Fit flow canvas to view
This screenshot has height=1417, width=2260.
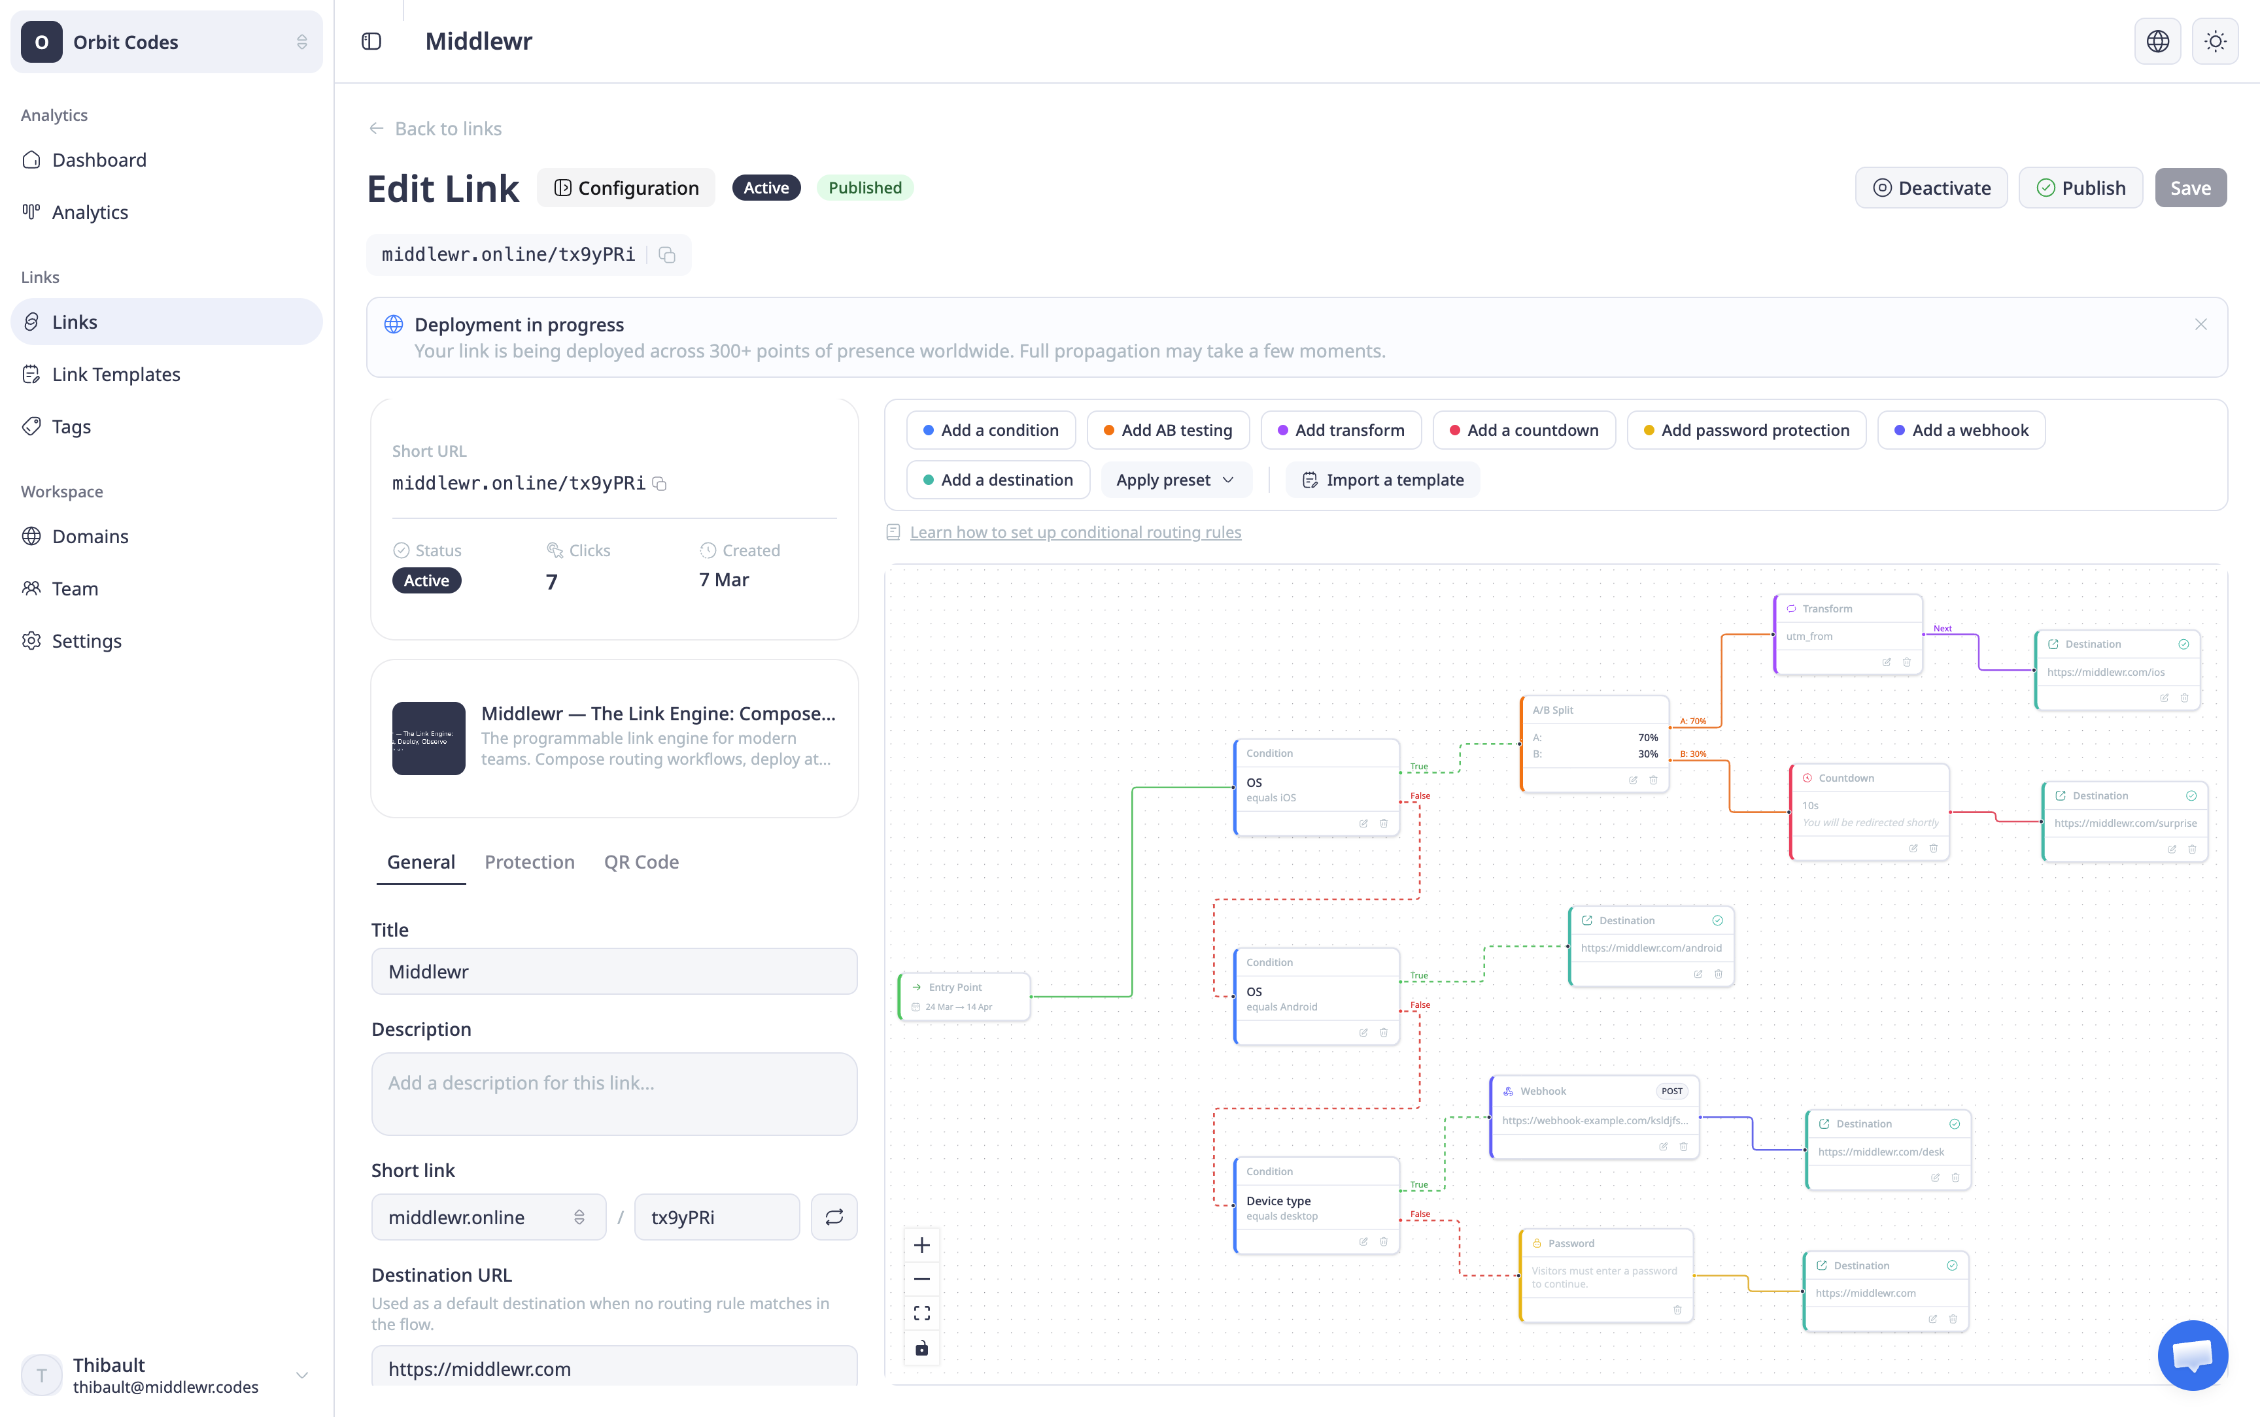921,1313
